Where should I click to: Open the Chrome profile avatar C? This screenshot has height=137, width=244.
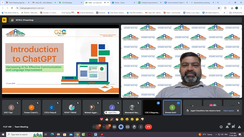(x=236, y=8)
